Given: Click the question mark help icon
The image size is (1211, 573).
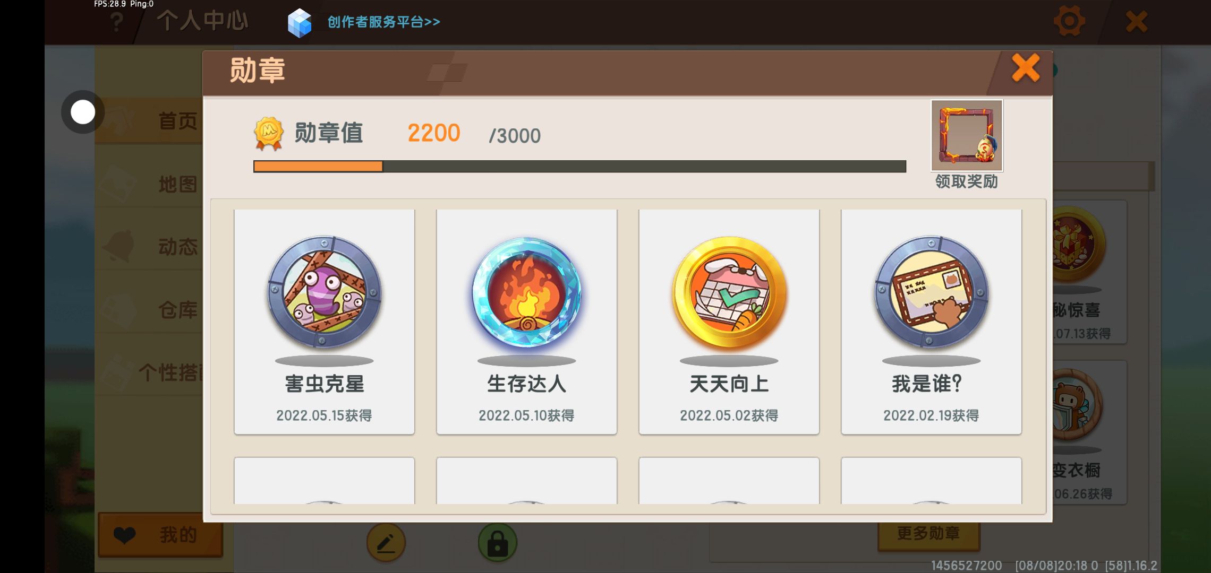Looking at the screenshot, I should click(116, 22).
